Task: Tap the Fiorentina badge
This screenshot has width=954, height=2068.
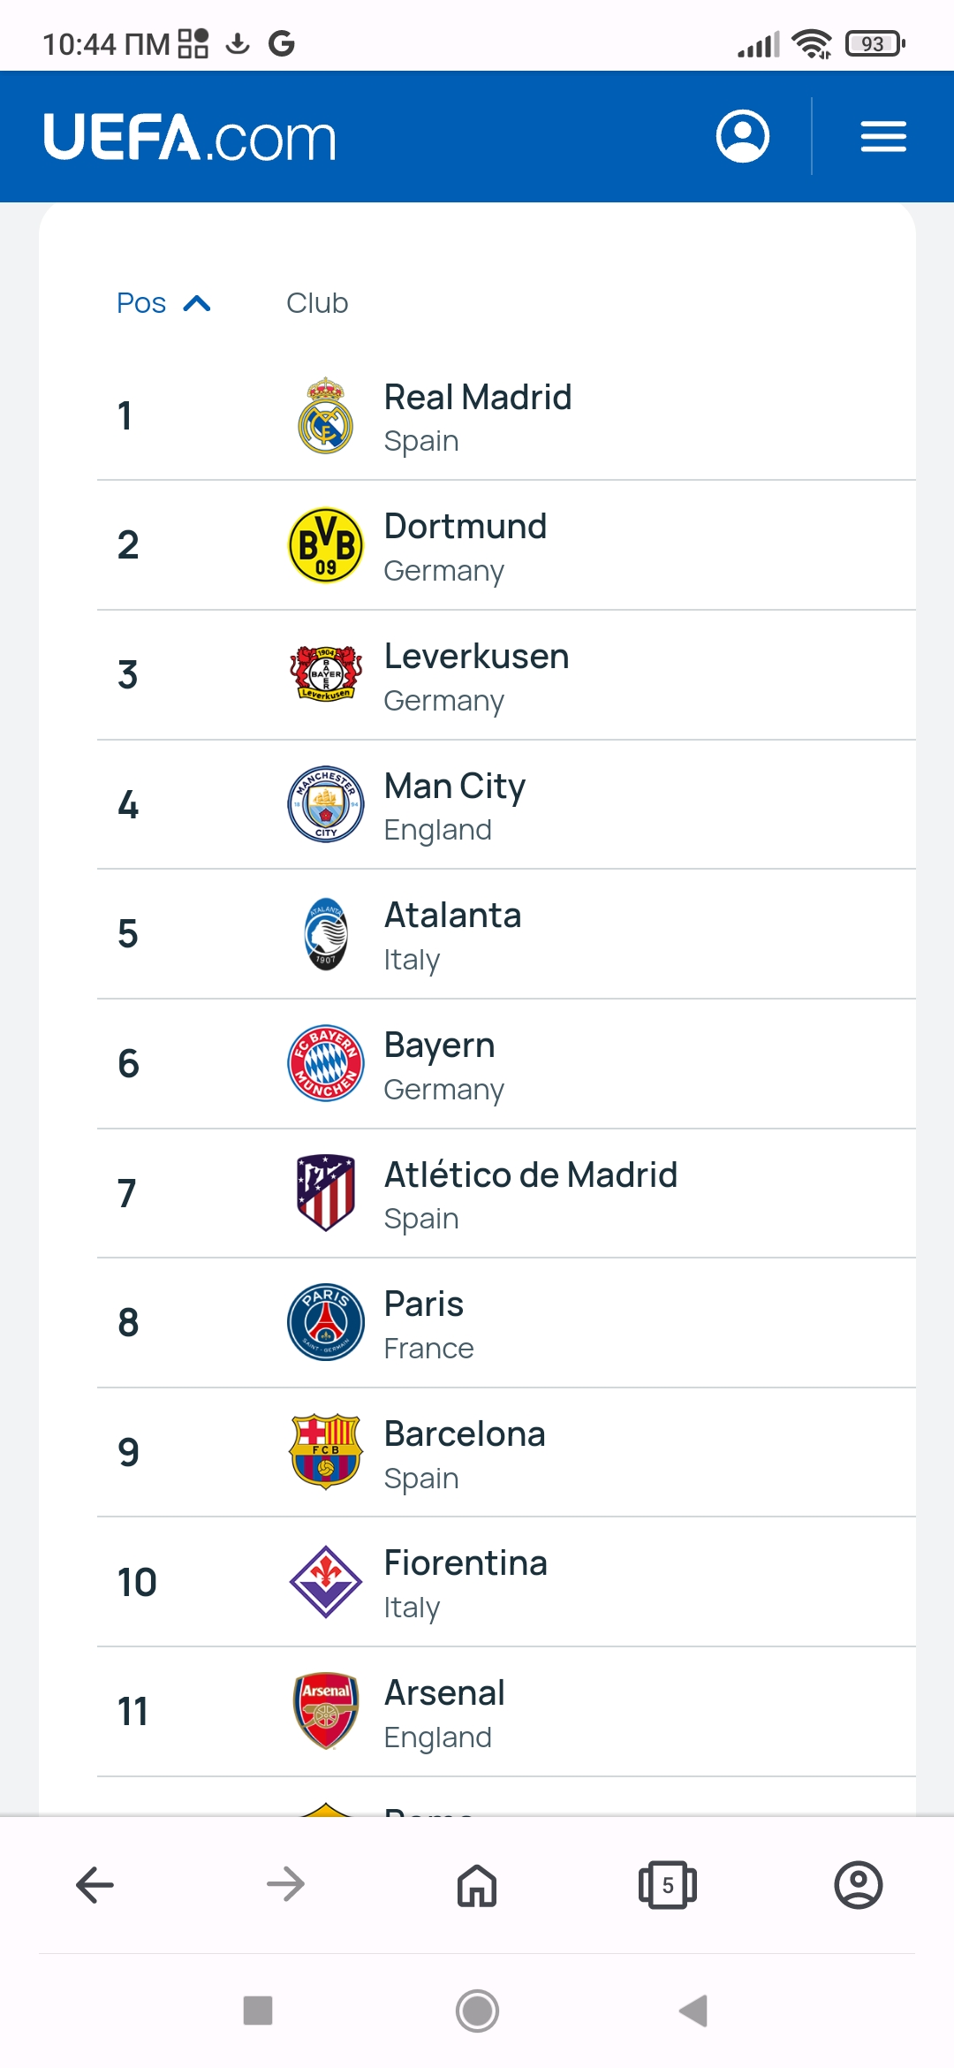Action: (x=325, y=1582)
